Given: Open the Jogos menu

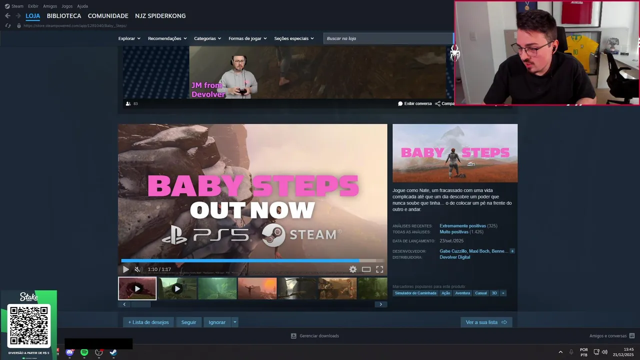Looking at the screenshot, I should coord(67,6).
